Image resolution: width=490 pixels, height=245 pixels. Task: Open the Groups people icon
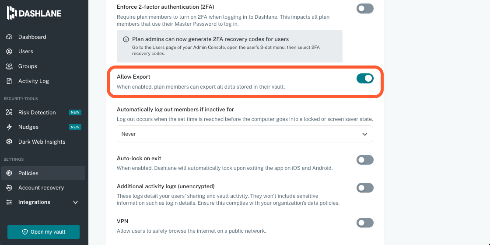pyautogui.click(x=9, y=66)
